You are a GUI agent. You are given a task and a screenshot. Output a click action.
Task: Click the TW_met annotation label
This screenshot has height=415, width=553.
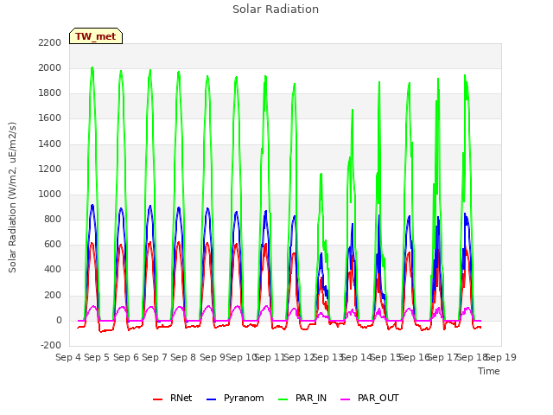coord(96,36)
